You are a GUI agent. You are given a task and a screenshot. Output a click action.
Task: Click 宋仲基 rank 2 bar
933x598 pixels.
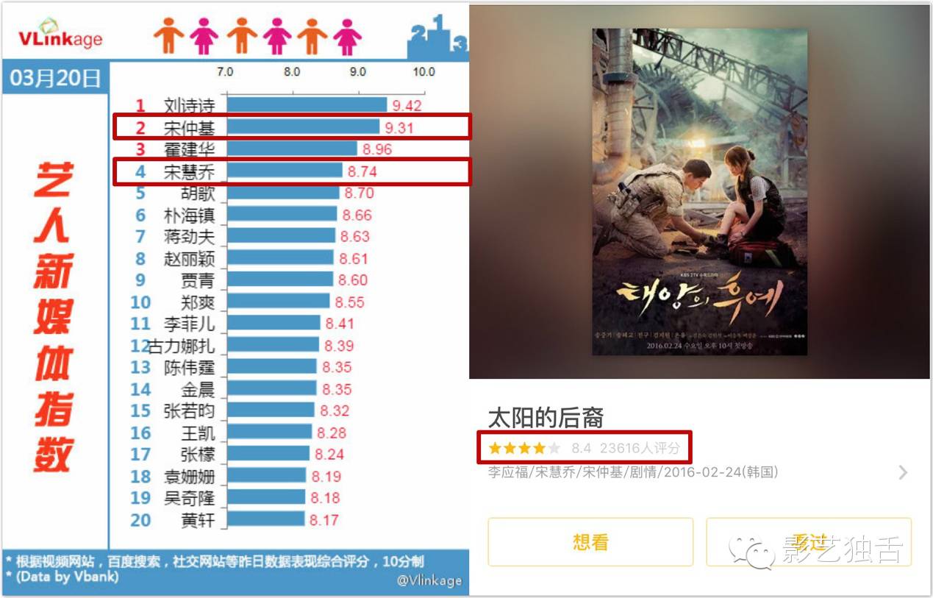point(303,127)
